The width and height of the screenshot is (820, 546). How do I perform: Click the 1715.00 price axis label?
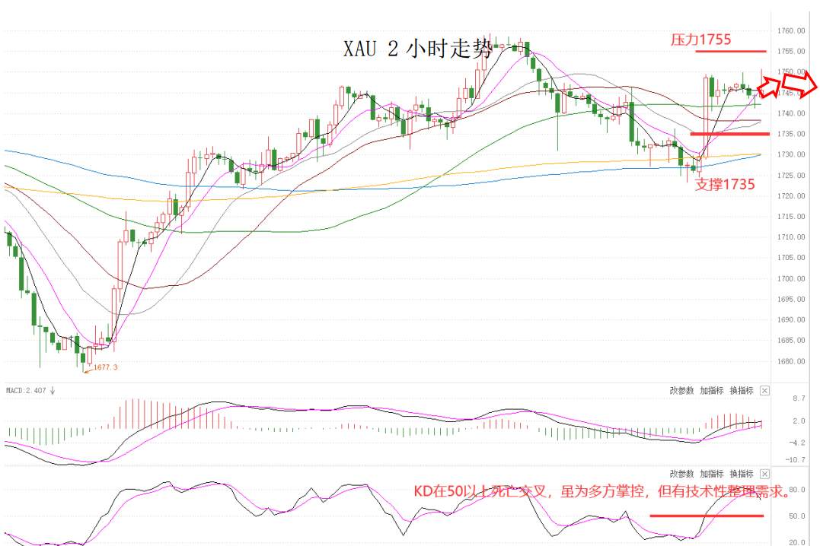(x=791, y=216)
